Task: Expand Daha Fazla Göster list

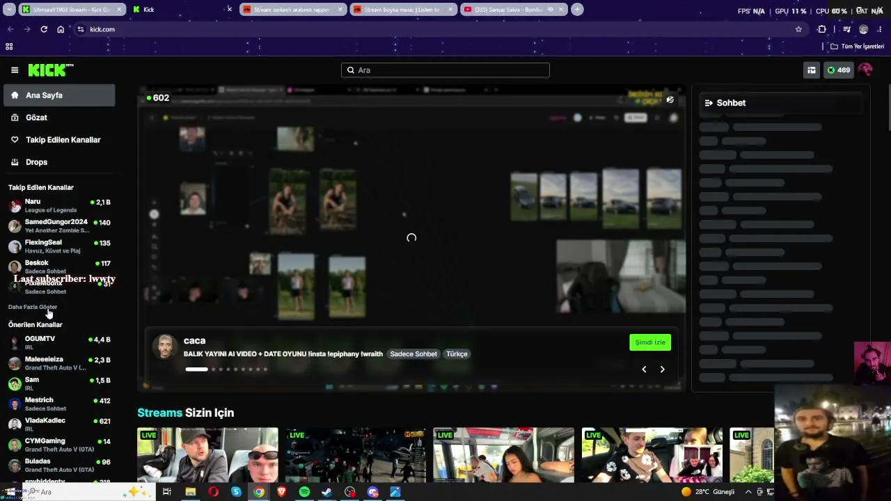Action: click(33, 307)
